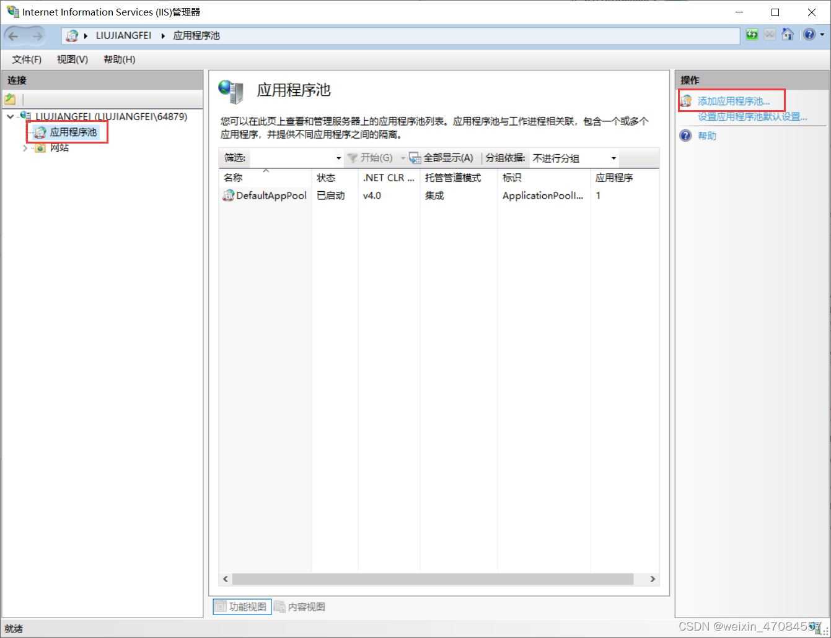Click the server icon in the address bar

pyautogui.click(x=73, y=36)
